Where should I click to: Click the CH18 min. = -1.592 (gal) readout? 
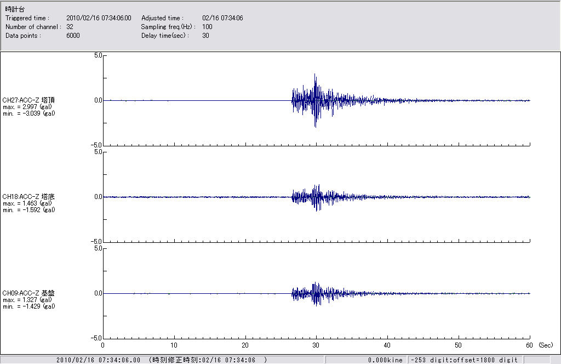[28, 209]
